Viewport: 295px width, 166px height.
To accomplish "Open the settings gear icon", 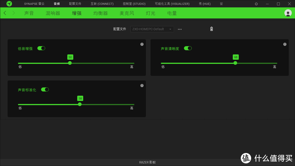I will [x=256, y=4].
